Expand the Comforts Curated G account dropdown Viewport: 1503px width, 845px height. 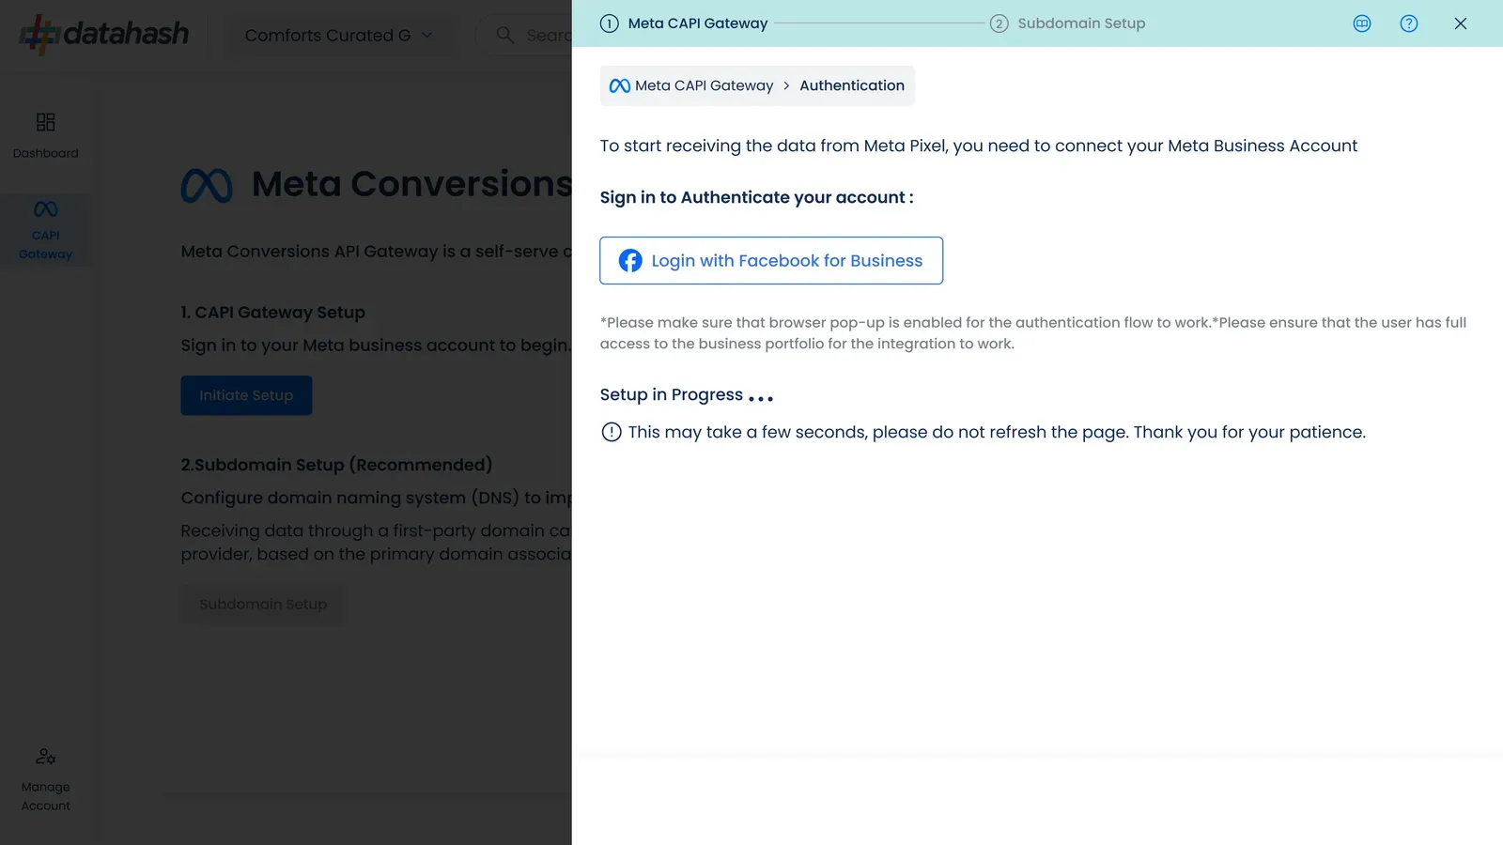(x=339, y=36)
